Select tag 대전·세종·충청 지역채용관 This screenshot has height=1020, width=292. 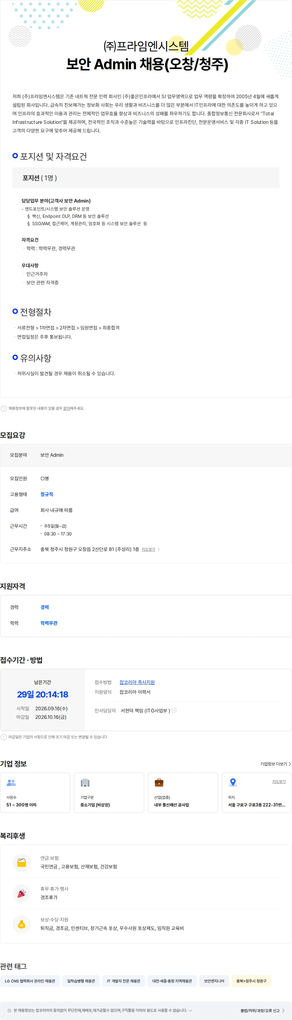pyautogui.click(x=172, y=981)
